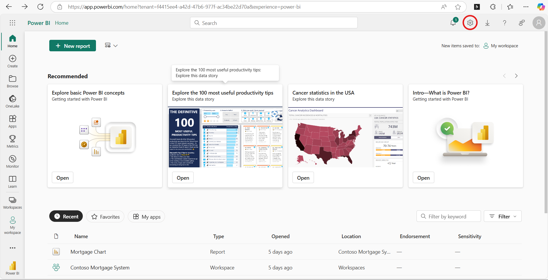Click the Filter by keyword field
Image resolution: width=548 pixels, height=280 pixels.
point(449,216)
